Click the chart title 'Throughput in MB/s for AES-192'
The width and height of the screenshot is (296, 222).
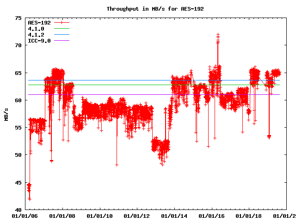point(148,9)
